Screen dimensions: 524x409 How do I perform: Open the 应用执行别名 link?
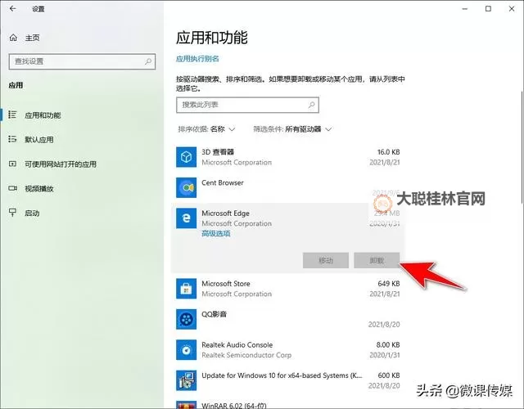click(x=197, y=59)
